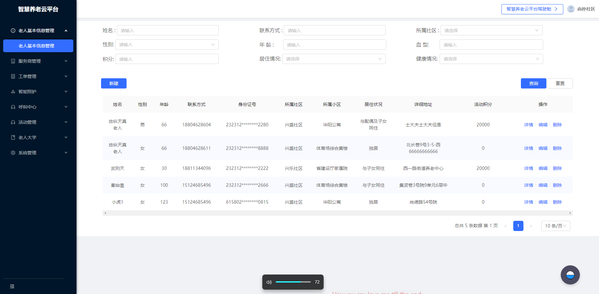The width and height of the screenshot is (599, 294).
Task: Open the 10 条/页 page size selector
Action: point(556,226)
